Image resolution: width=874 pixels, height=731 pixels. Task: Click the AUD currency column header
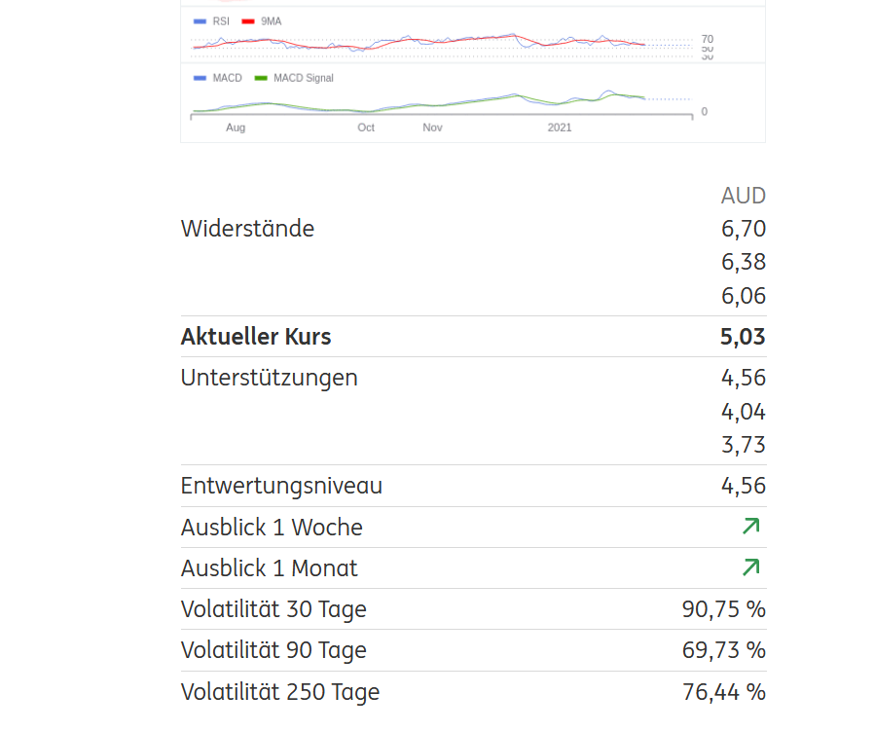743,196
